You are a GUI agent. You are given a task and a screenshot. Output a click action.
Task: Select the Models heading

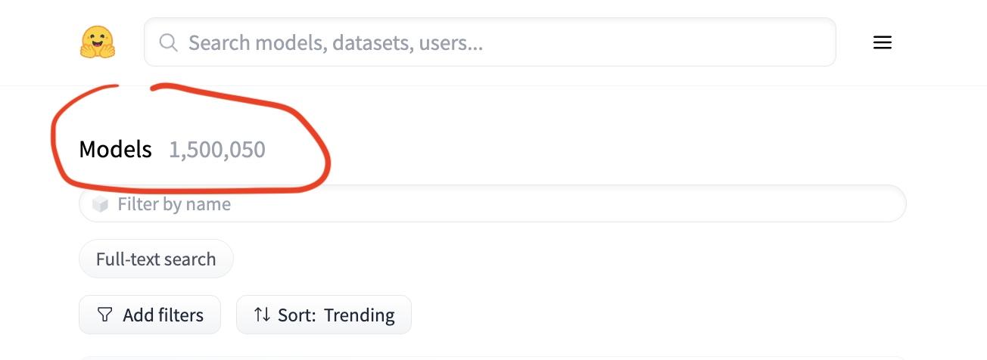(116, 150)
